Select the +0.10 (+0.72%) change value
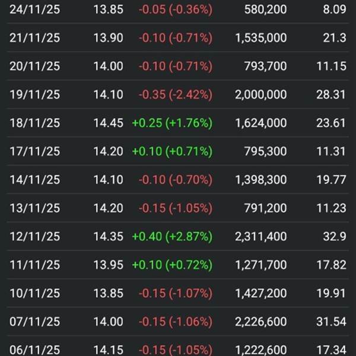The width and height of the screenshot is (356, 356). coord(172,265)
